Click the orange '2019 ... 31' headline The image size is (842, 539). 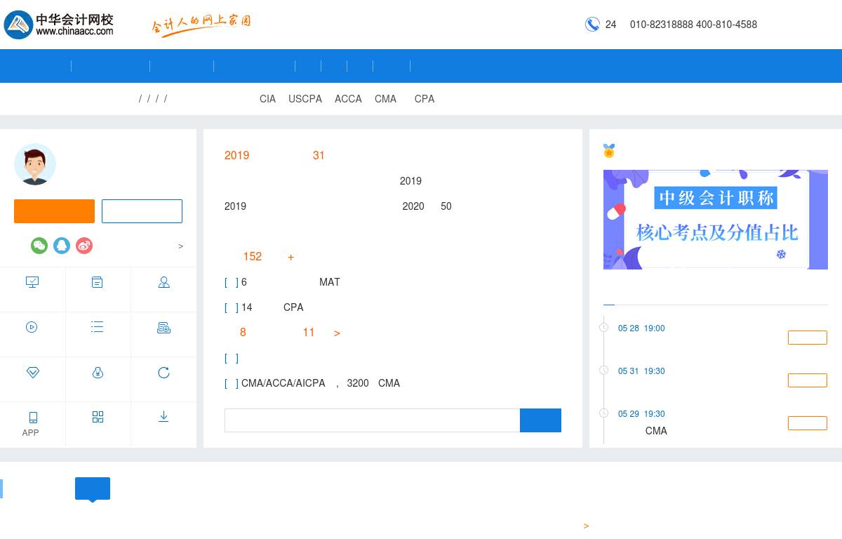pyautogui.click(x=274, y=156)
